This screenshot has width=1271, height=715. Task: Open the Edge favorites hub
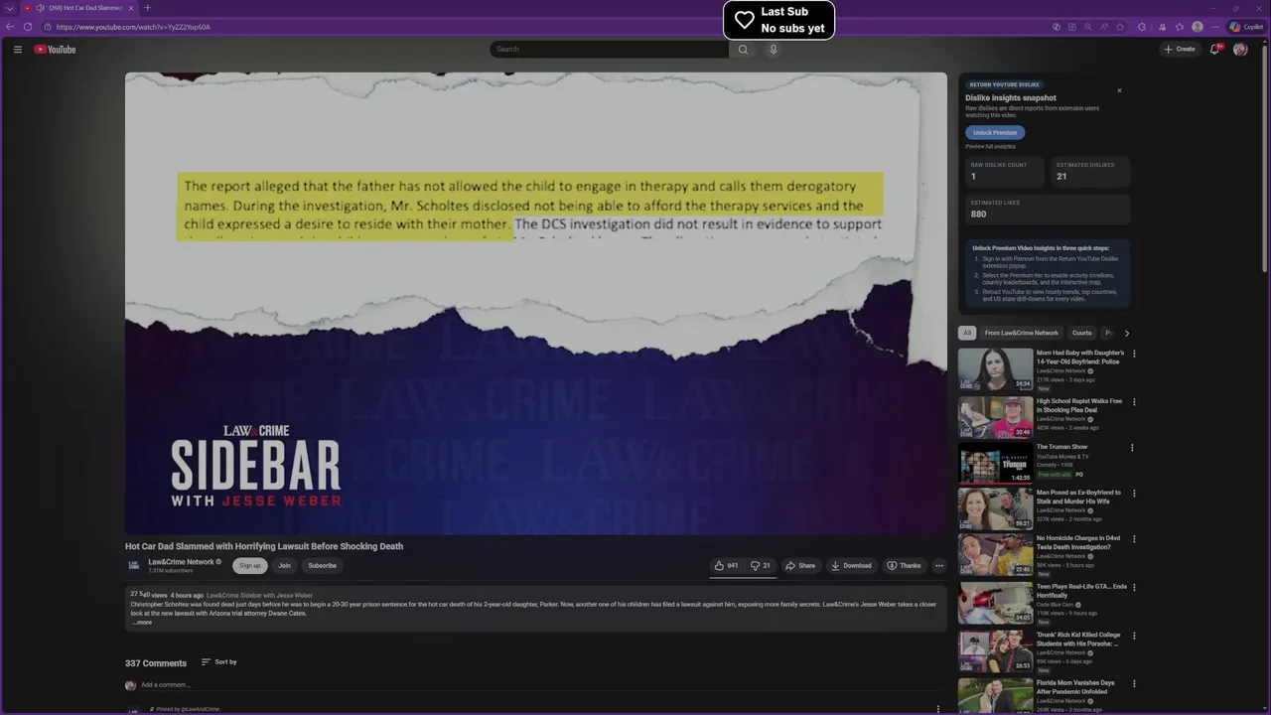pyautogui.click(x=1179, y=27)
